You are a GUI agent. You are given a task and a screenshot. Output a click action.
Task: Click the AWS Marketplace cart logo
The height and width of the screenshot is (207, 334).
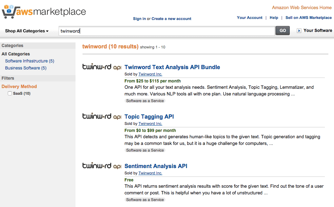(x=44, y=12)
